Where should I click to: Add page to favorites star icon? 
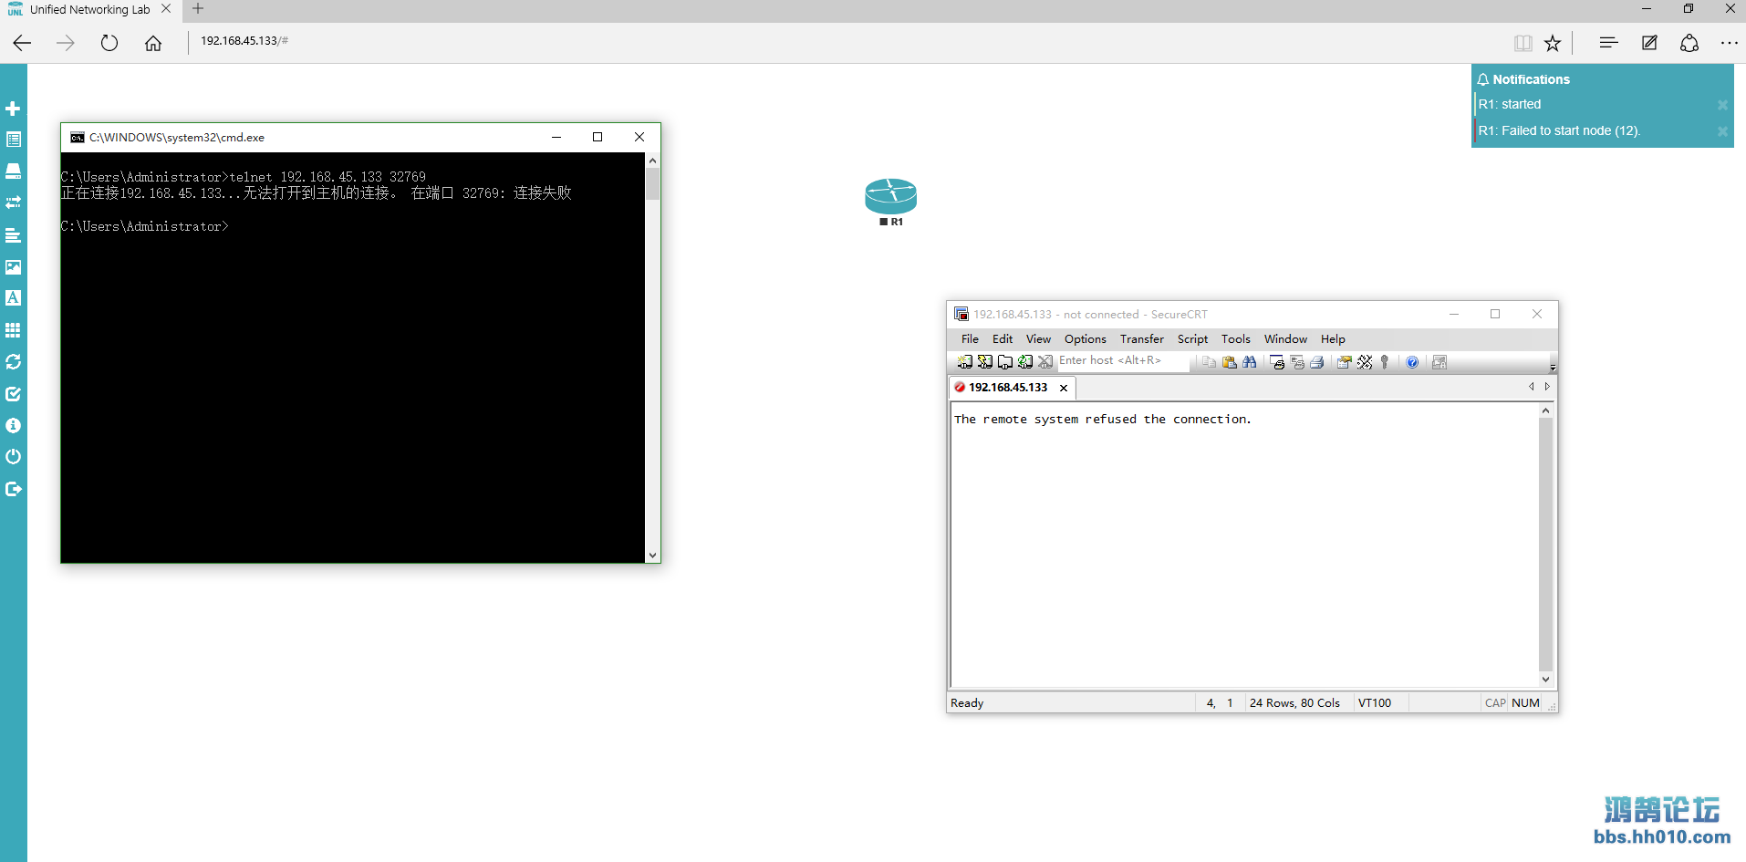click(x=1553, y=43)
